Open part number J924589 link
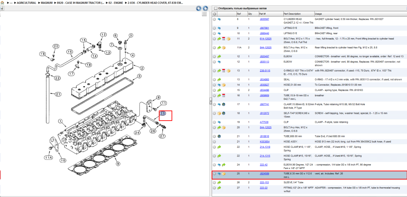407x197 pixels. [264, 174]
